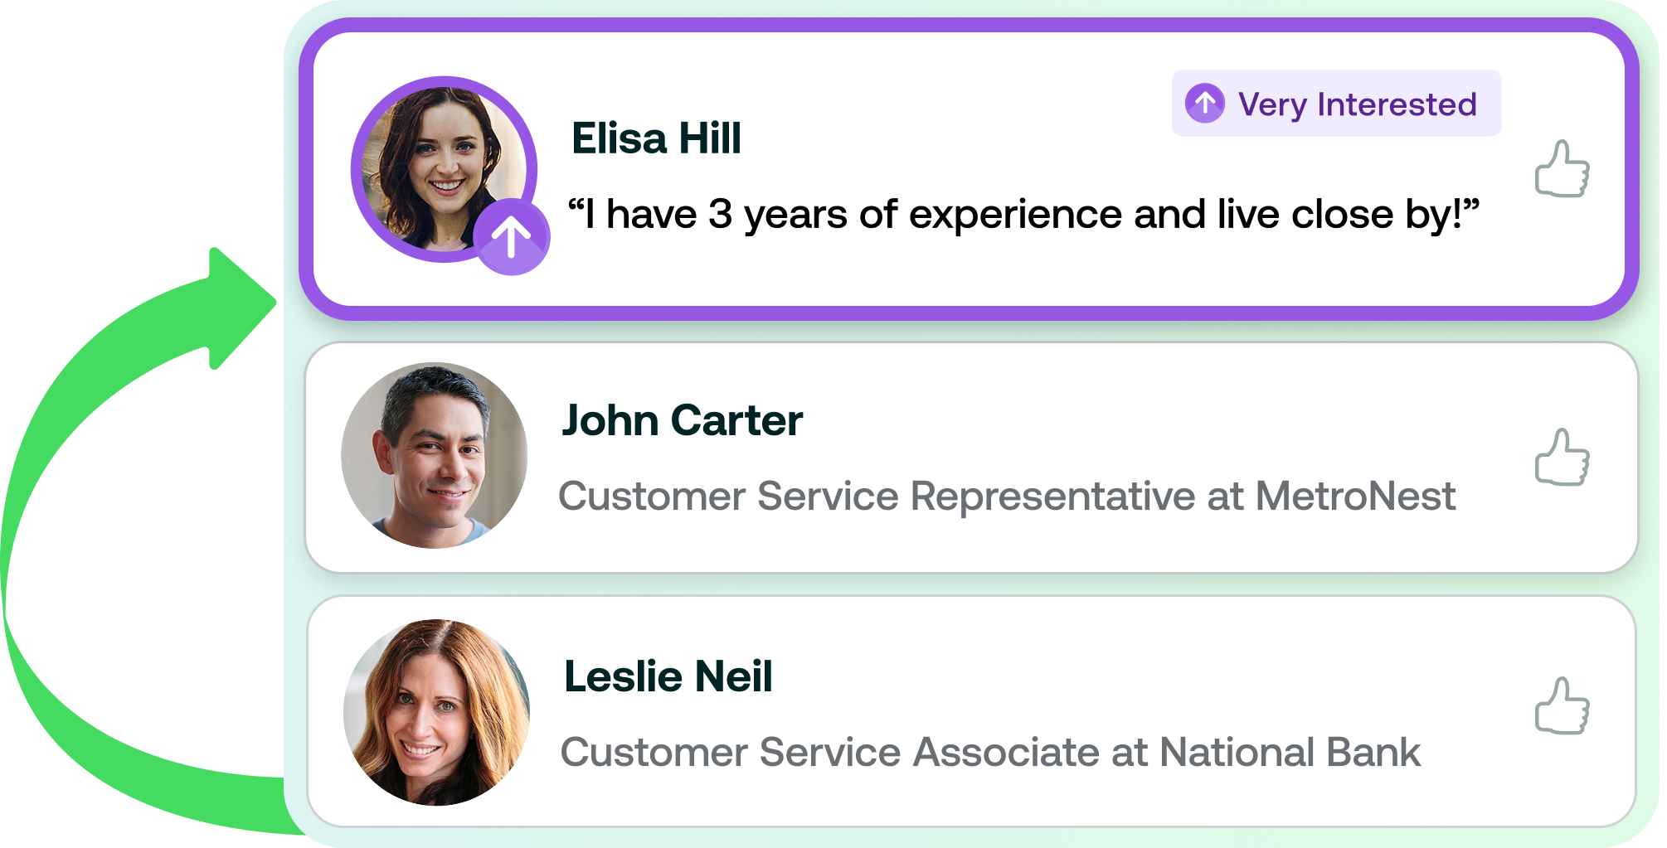Select Elisa's quote about 3 years experience
The width and height of the screenshot is (1667, 848).
coord(1023,215)
